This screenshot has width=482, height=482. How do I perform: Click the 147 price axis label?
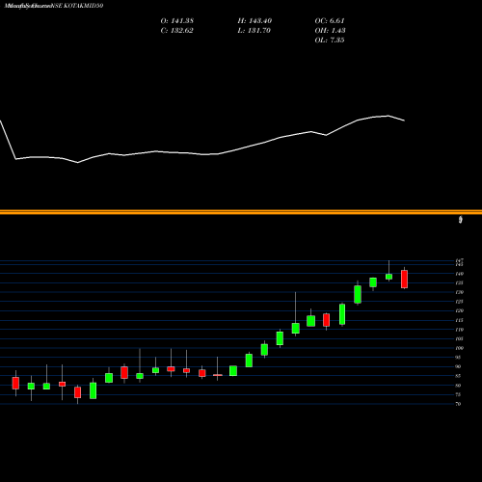[460, 260]
